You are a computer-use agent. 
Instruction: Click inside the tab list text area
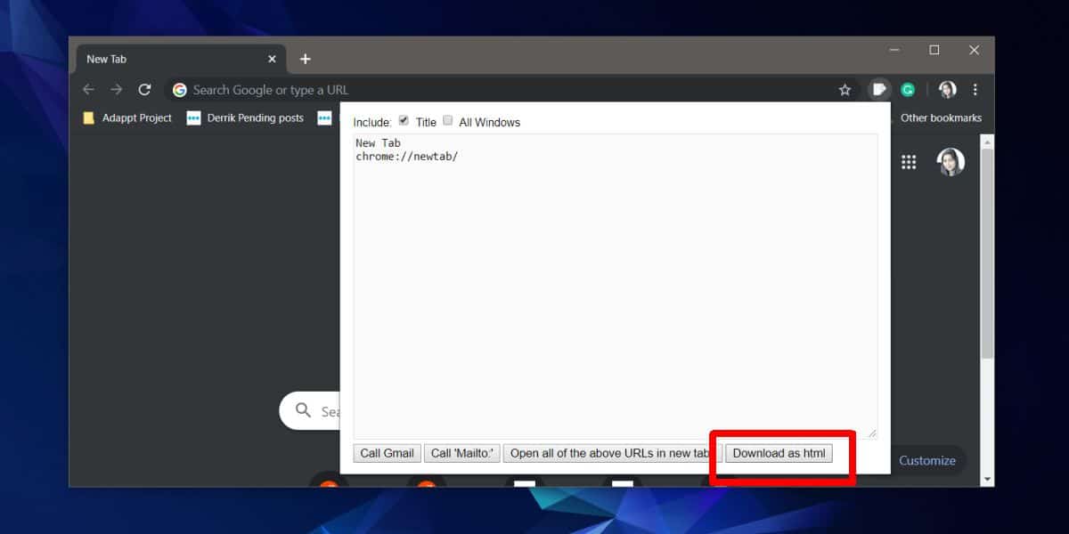[616, 286]
